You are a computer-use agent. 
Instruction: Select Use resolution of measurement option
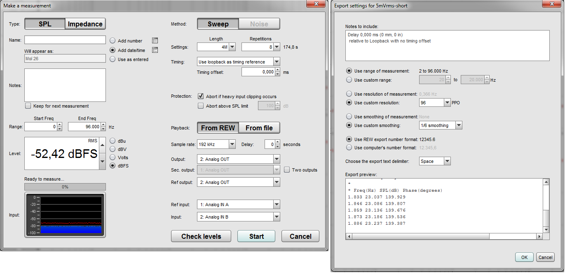click(349, 94)
